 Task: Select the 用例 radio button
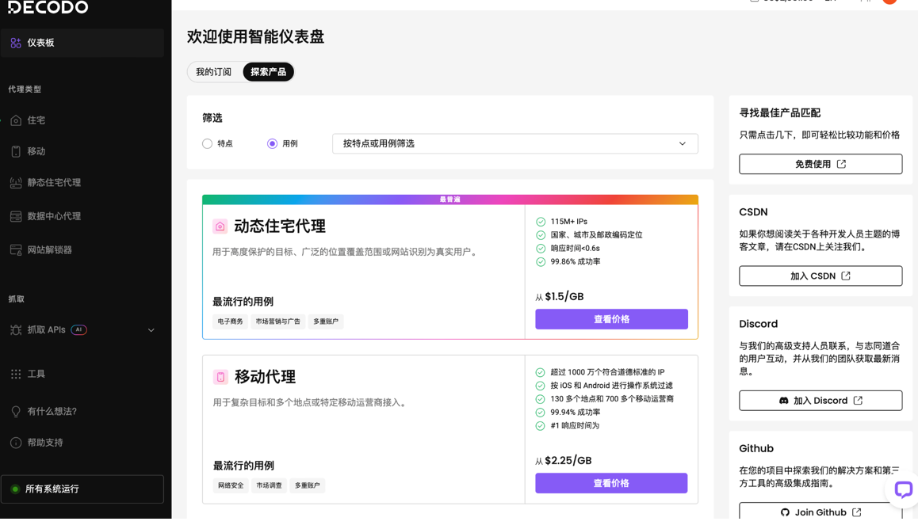273,144
